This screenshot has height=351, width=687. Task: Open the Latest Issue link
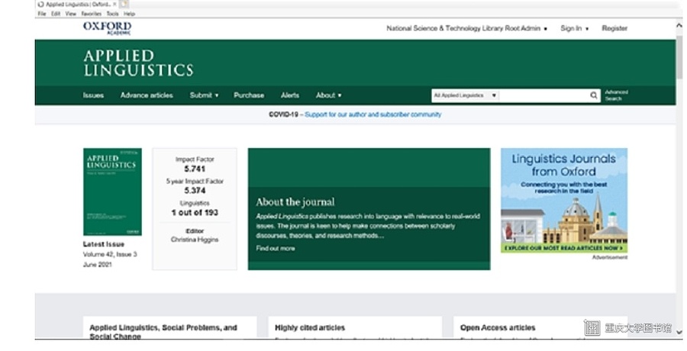click(104, 244)
